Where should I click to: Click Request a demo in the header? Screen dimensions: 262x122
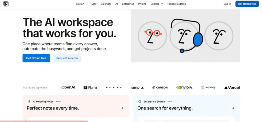[176, 4]
